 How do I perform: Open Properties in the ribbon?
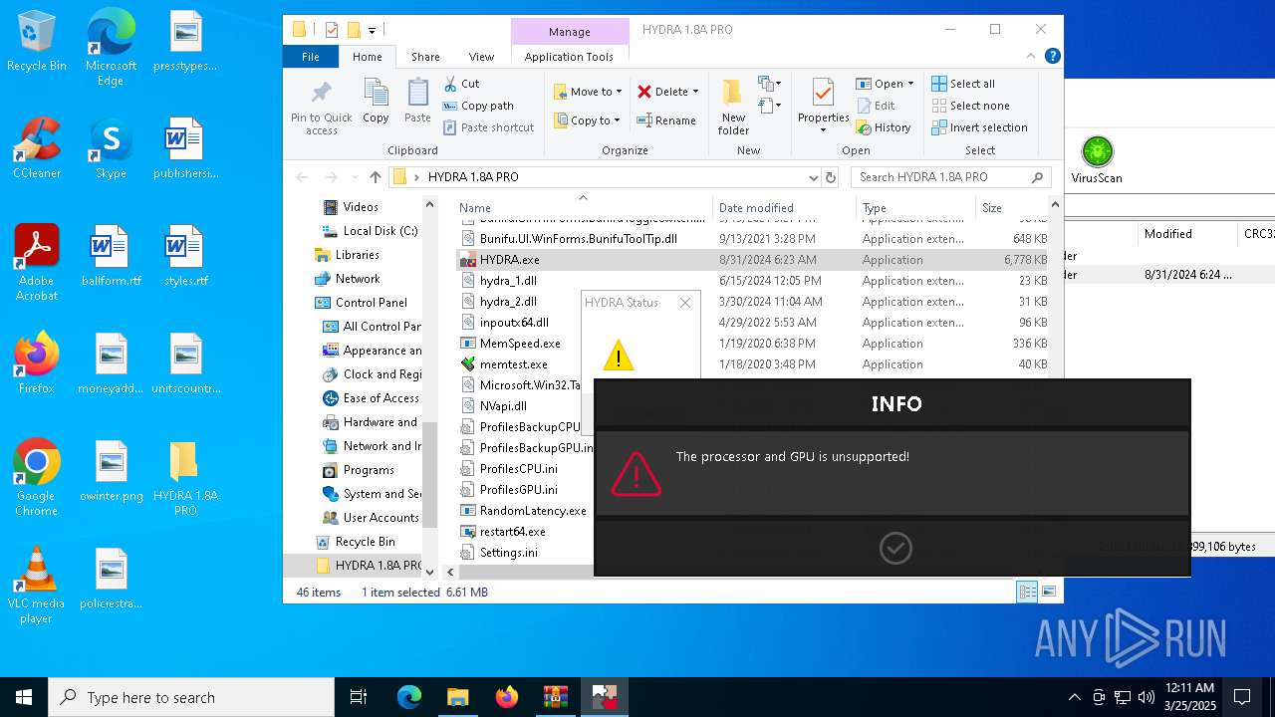(x=823, y=107)
